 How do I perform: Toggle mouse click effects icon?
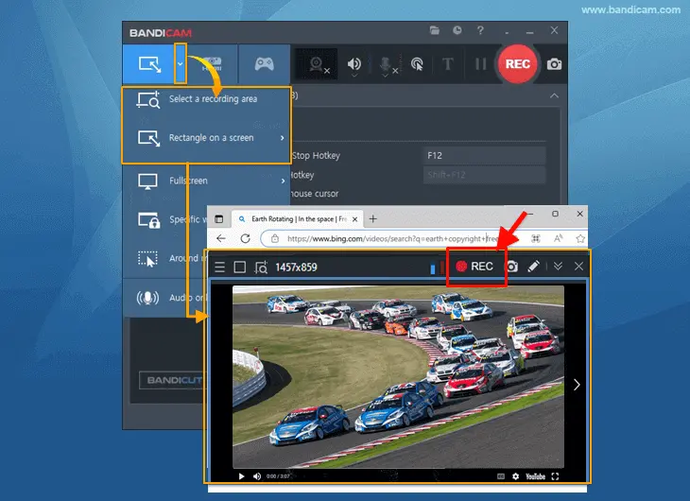tap(416, 64)
